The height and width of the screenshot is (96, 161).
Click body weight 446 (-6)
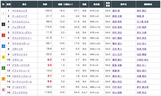[94, 60]
